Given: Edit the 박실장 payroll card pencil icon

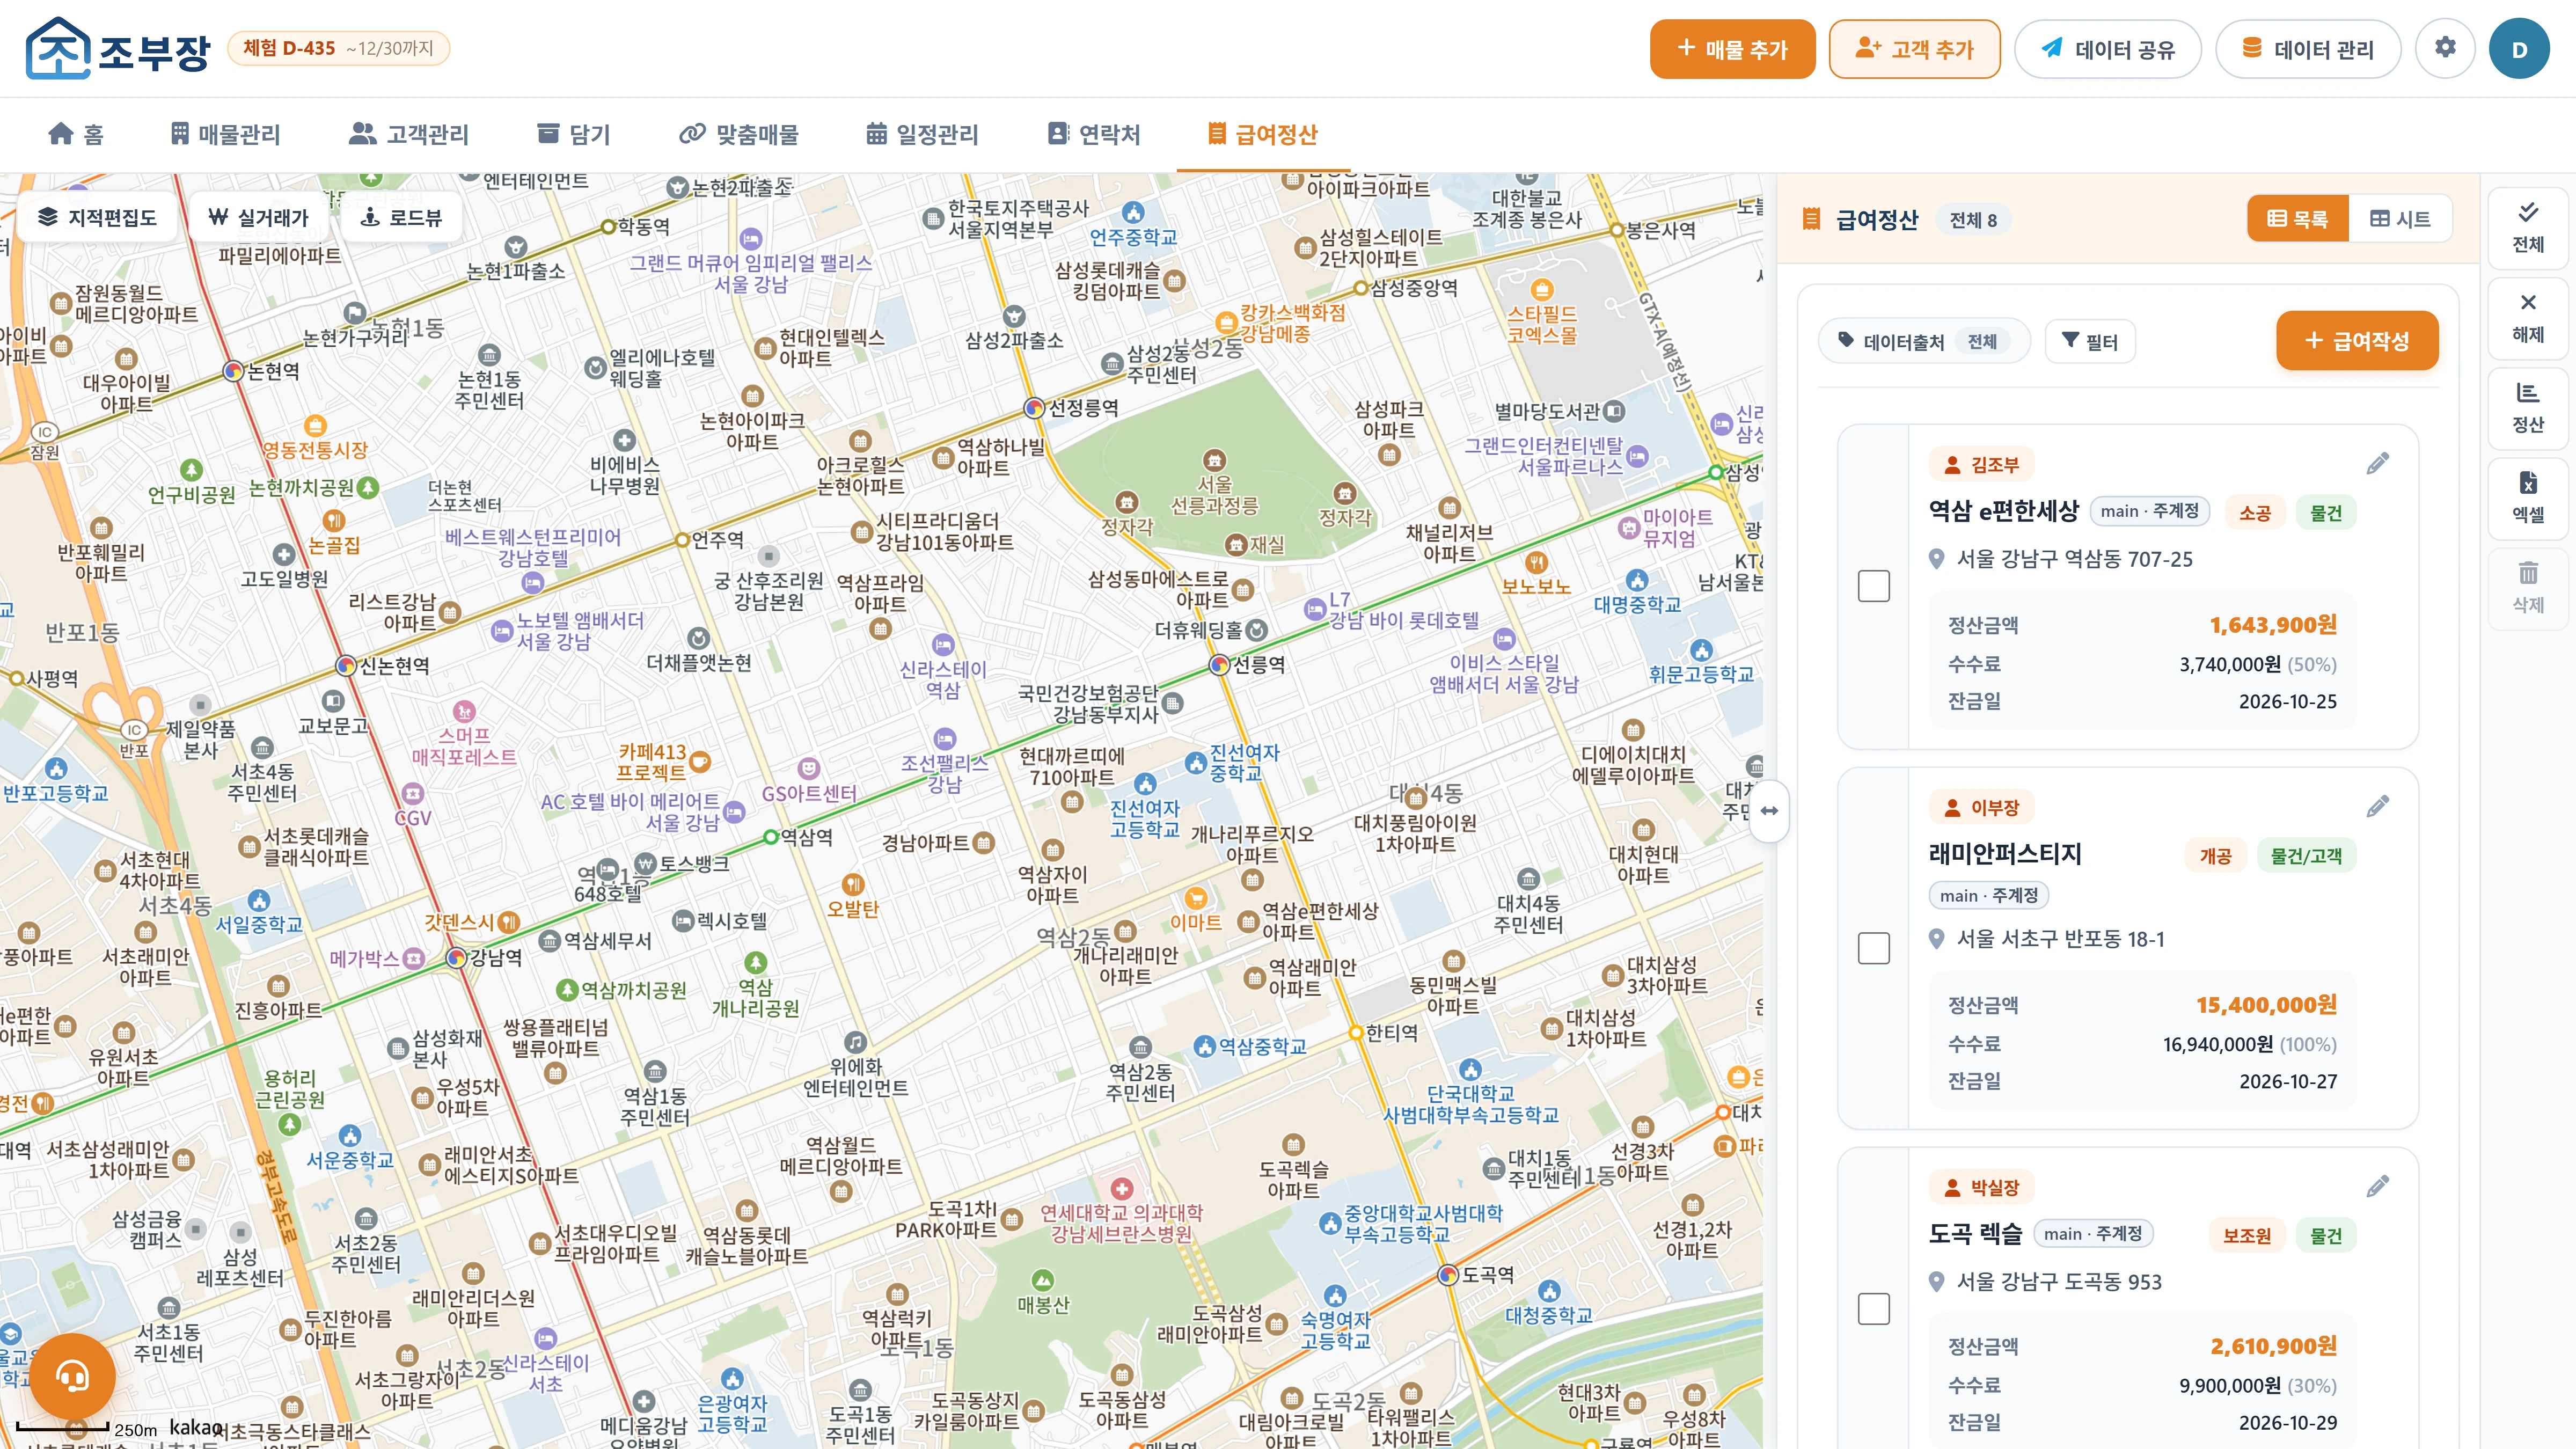Looking at the screenshot, I should pos(2378,1186).
